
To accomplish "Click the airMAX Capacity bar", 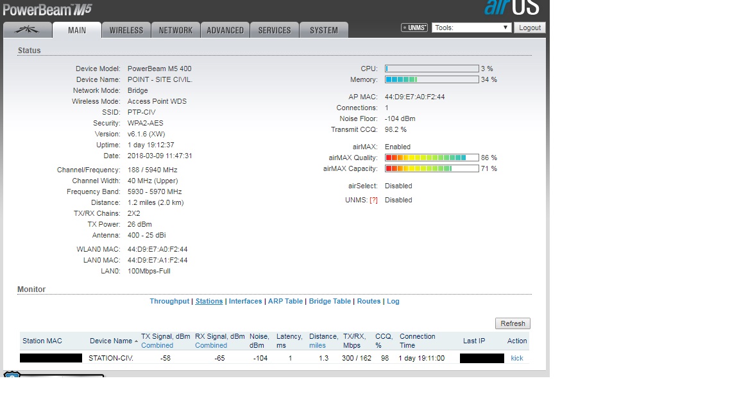I will click(432, 168).
